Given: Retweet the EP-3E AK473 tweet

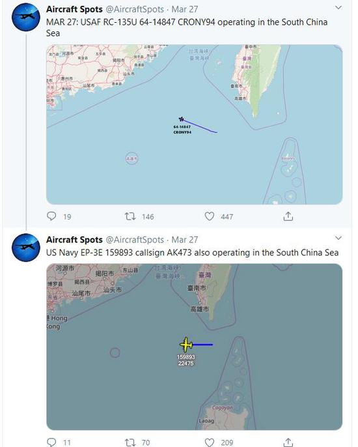Looking at the screenshot, I should (130, 442).
